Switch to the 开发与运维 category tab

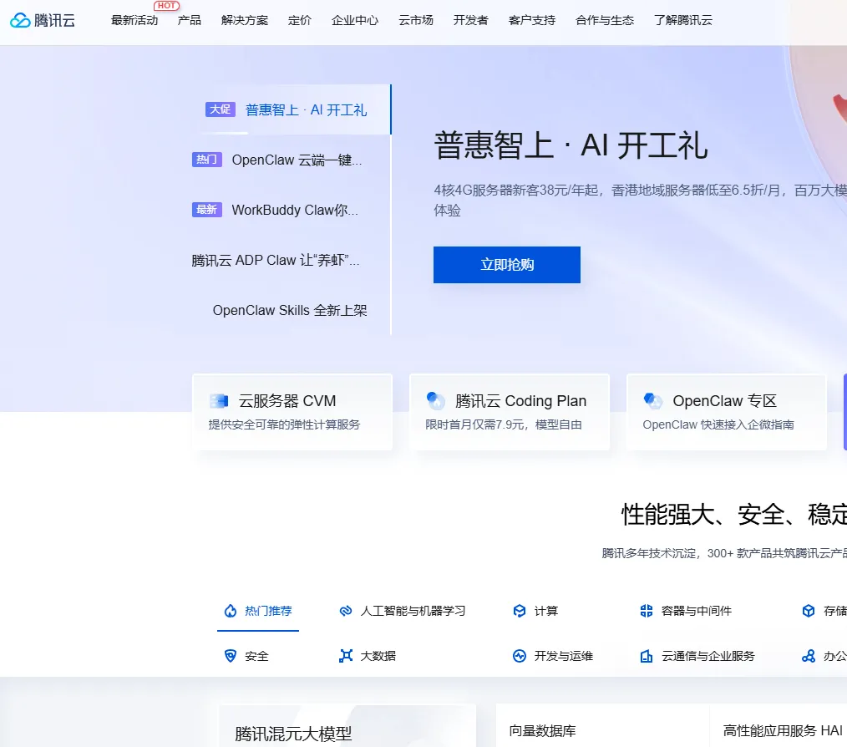coord(553,656)
